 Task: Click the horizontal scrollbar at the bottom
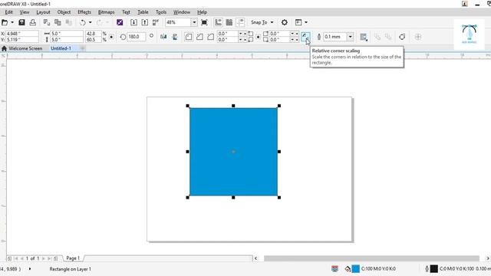[x=371, y=258]
